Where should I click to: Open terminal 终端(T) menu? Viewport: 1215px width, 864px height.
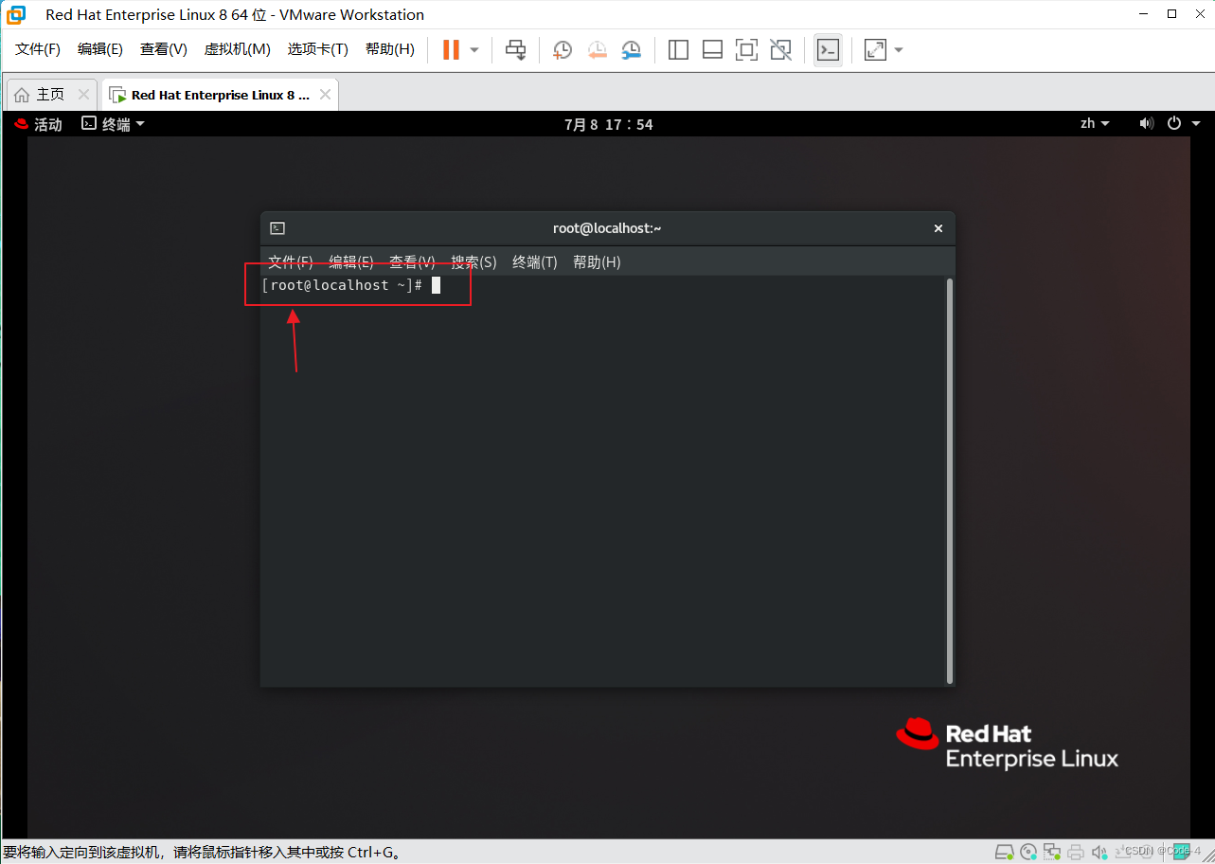534,262
